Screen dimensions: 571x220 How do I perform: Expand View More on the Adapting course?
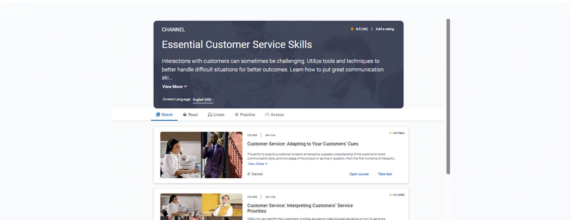pos(257,164)
